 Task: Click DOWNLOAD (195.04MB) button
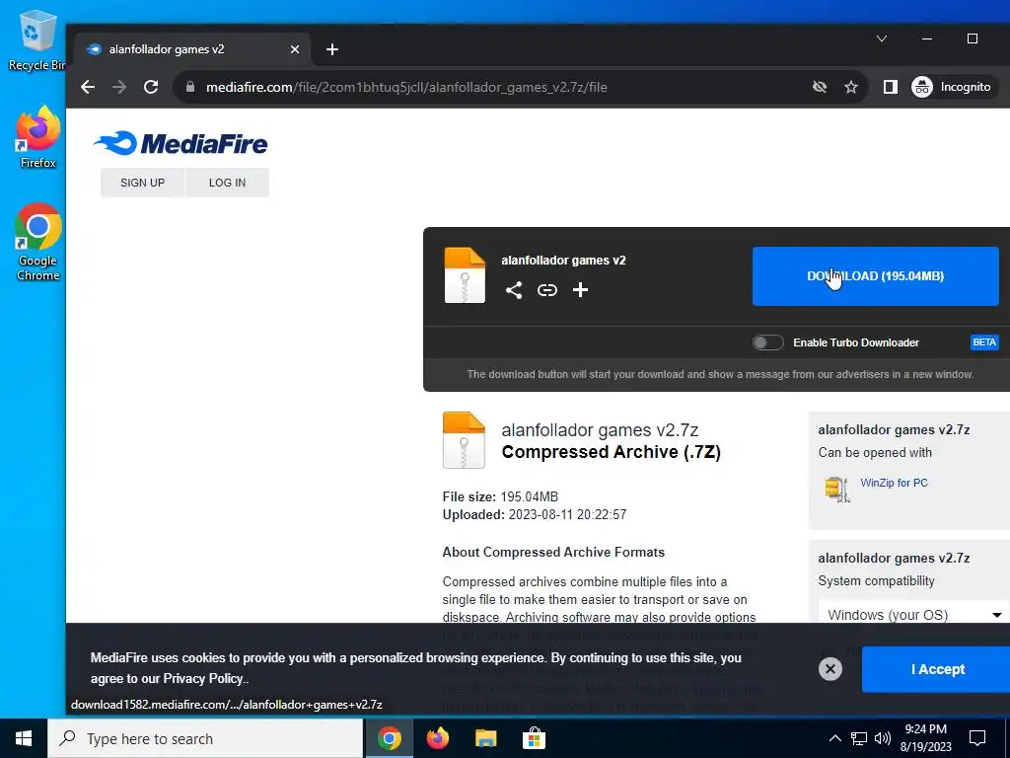[876, 276]
